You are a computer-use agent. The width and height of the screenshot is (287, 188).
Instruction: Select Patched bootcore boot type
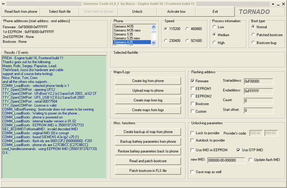(x=253, y=35)
